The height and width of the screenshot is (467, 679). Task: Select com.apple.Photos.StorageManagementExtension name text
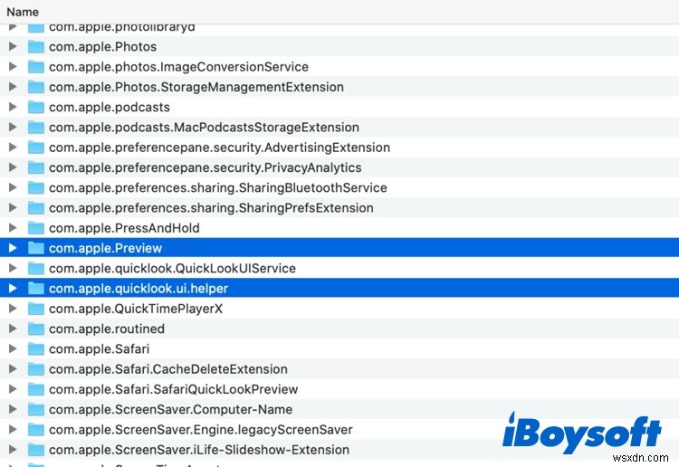tap(196, 87)
